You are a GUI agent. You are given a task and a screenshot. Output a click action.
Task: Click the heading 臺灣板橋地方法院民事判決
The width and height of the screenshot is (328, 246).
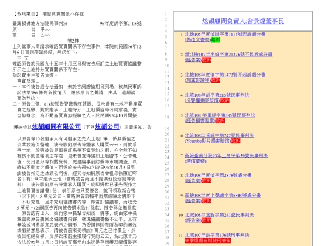[x=40, y=24]
